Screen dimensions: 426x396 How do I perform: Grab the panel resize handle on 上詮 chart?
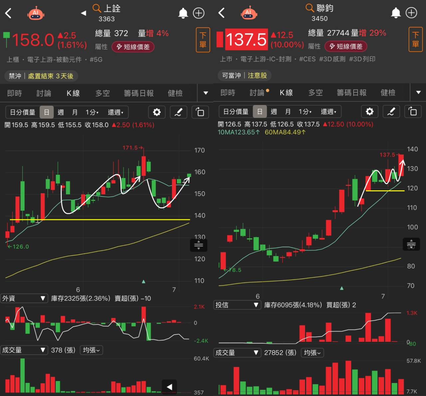click(199, 246)
